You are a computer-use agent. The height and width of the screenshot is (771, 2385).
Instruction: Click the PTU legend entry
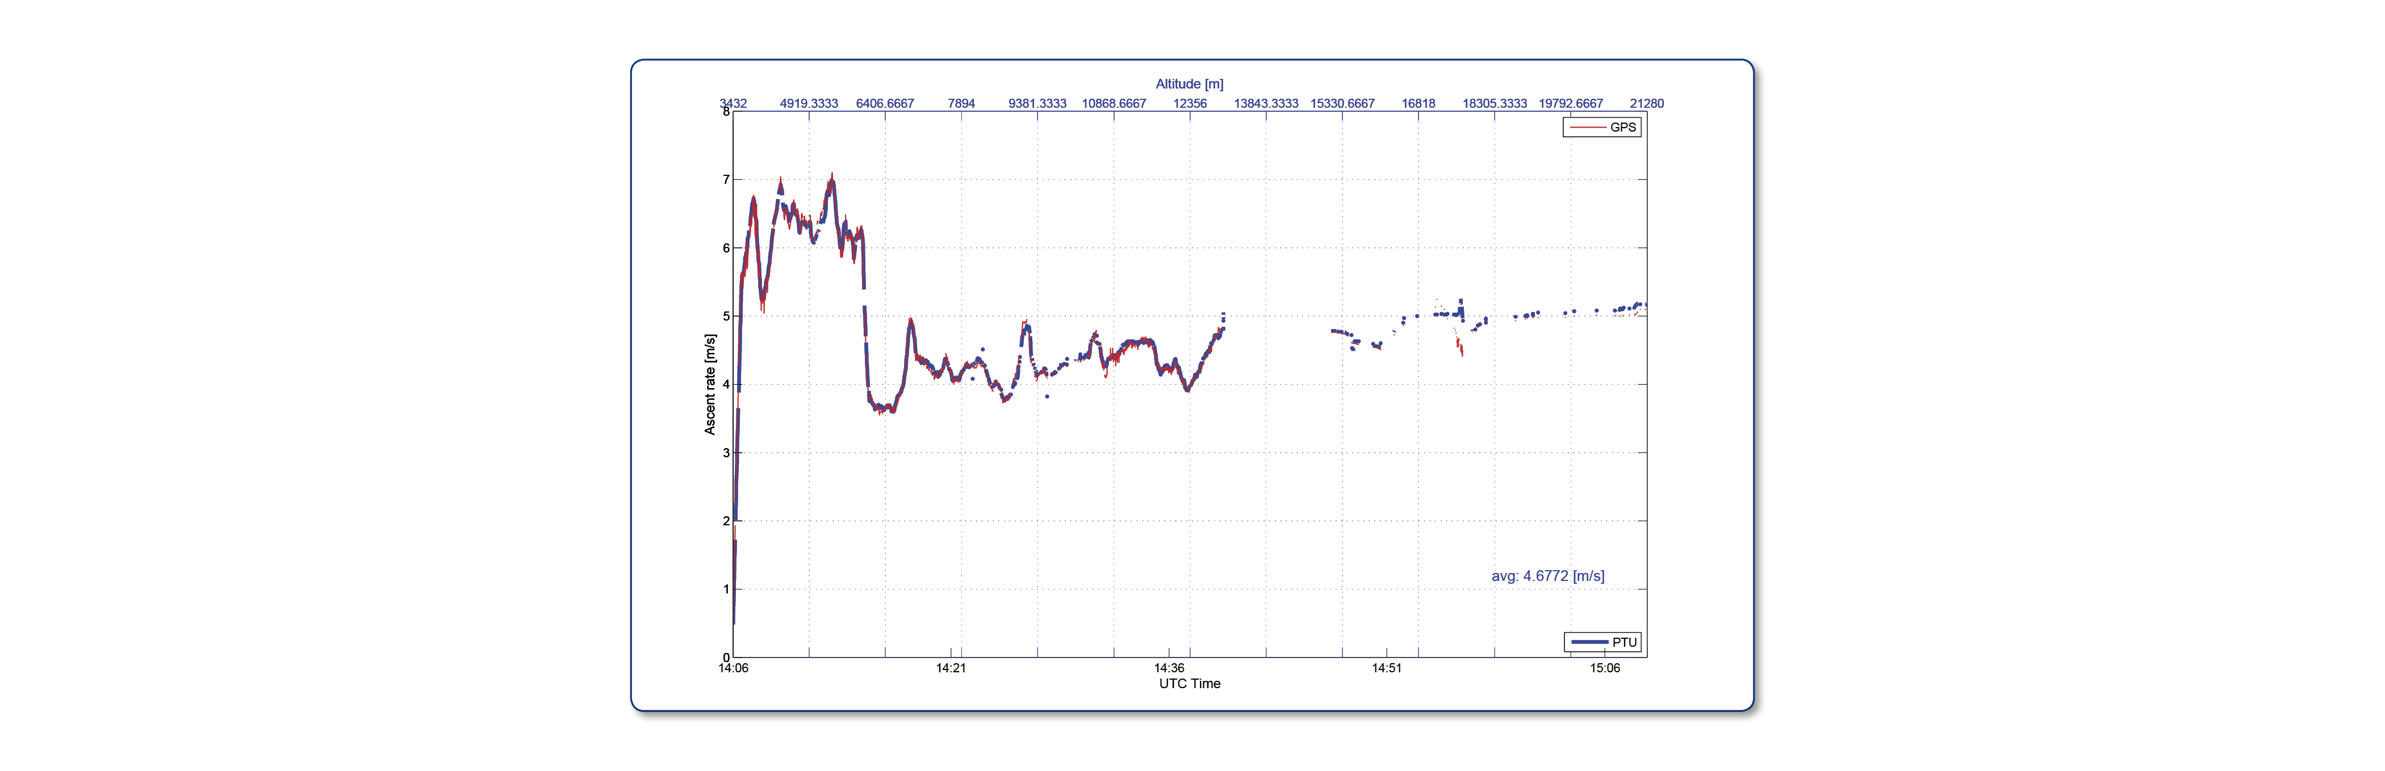click(1602, 642)
